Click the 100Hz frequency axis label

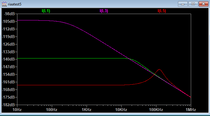pyautogui.click(x=52, y=110)
